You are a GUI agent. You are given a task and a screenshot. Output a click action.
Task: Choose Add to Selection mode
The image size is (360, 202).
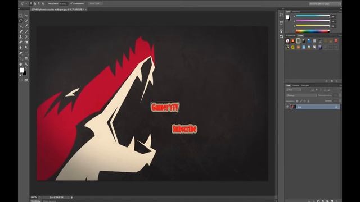35,4
